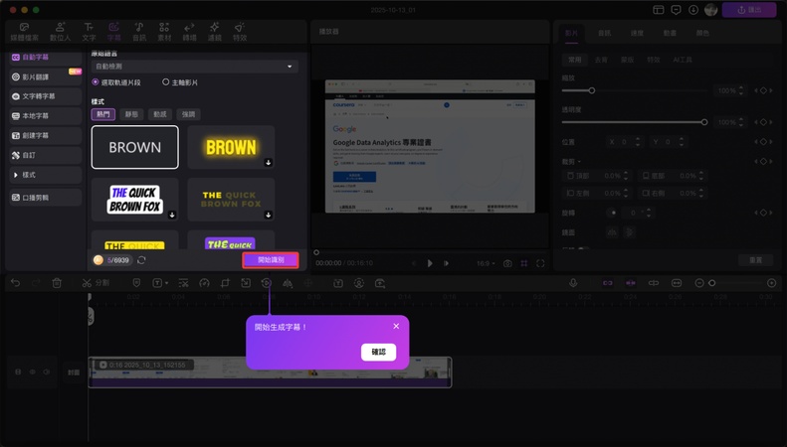Open the 音訊 toolbar tab icon
Image resolution: width=787 pixels, height=447 pixels.
pos(138,31)
